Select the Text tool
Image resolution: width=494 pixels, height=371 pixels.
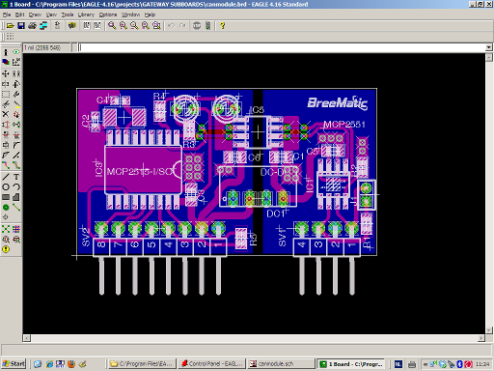click(16, 177)
